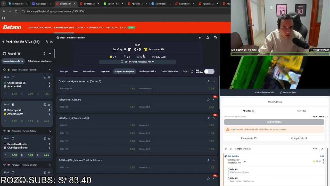Favorite the Botafogo SP vs Amazonas AM match
This screenshot has width=330, height=186.
click(x=49, y=105)
